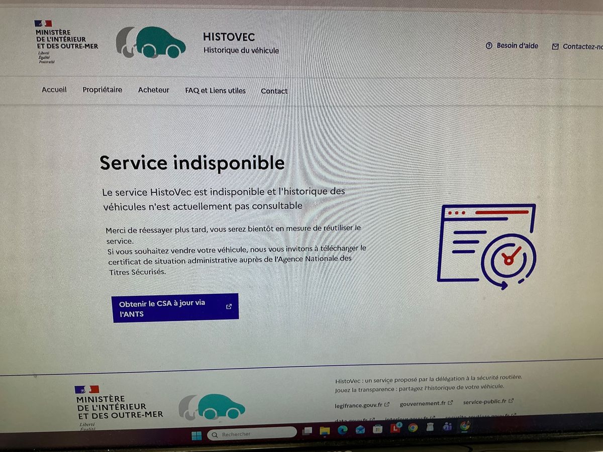Open the Contact menu item

tap(274, 91)
